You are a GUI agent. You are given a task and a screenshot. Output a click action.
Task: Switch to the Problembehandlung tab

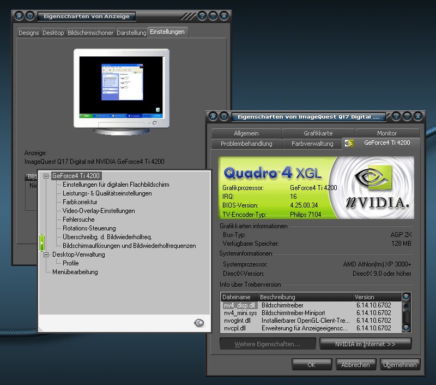[x=246, y=144]
